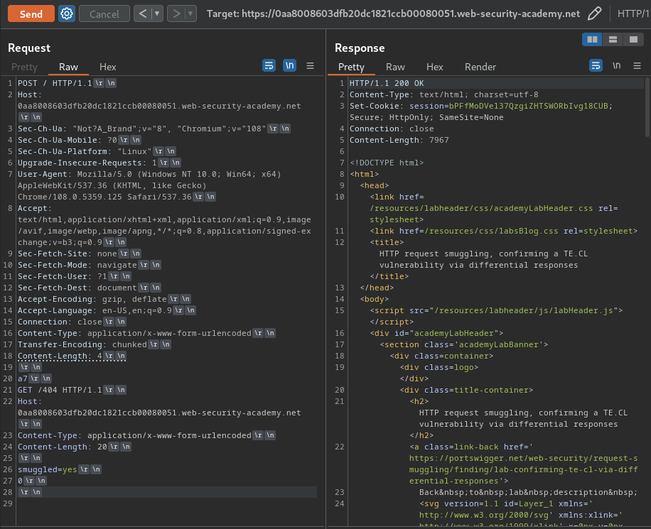
Task: Click the orange Send button
Action: (x=31, y=14)
